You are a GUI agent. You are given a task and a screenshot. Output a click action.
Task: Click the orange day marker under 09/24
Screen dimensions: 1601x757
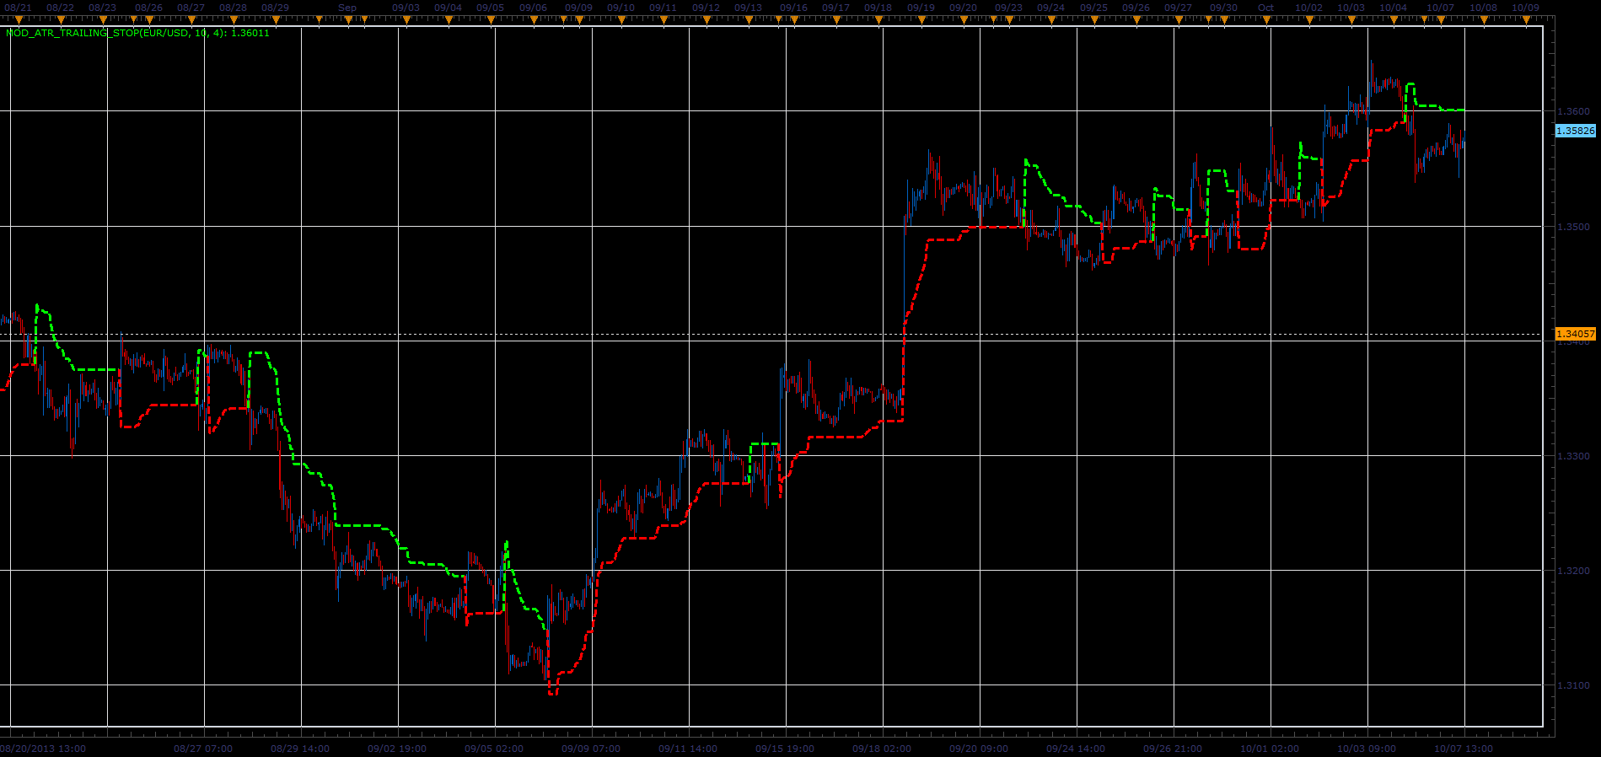[1051, 19]
